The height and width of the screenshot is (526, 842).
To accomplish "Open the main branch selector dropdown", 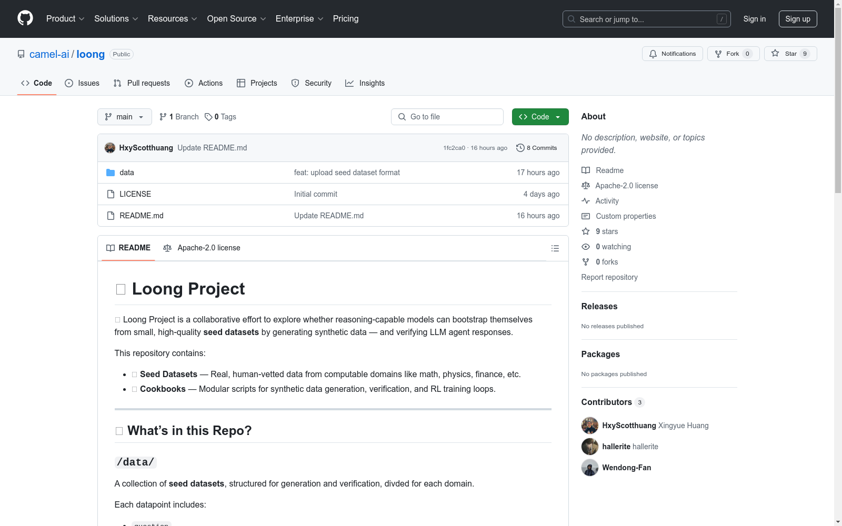I will click(125, 117).
